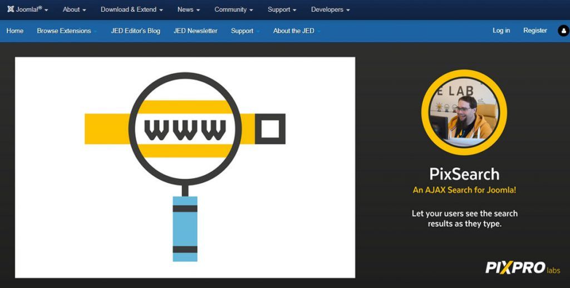Open JED Editor's Blog
Viewport: 570px width, 288px height.
click(x=136, y=31)
